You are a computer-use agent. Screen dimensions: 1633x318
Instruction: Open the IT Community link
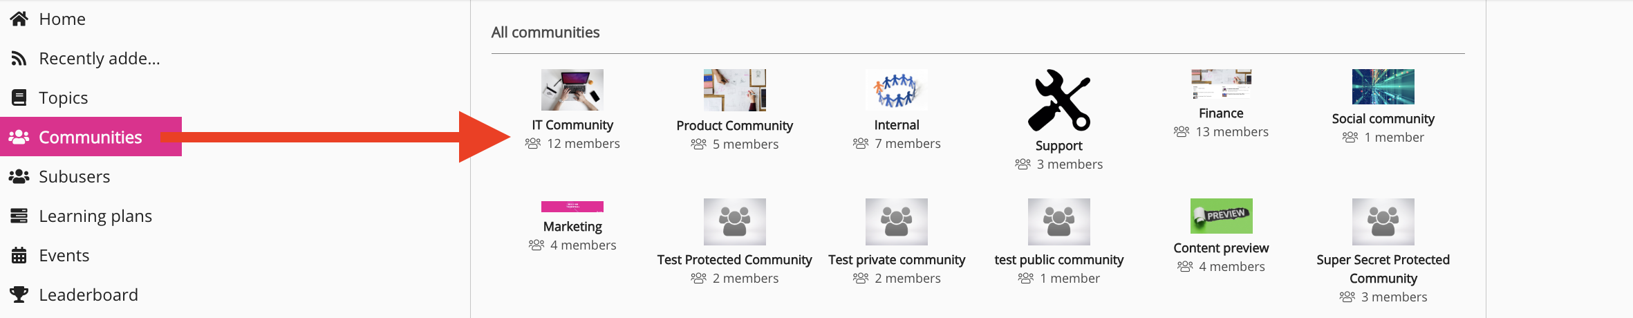tap(572, 125)
